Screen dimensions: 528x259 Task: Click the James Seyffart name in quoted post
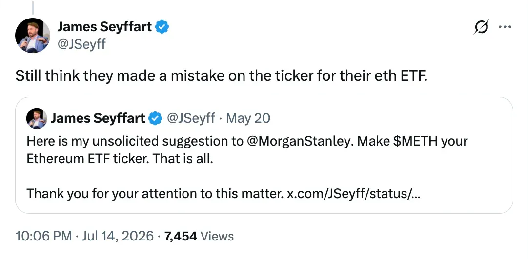[x=98, y=118]
